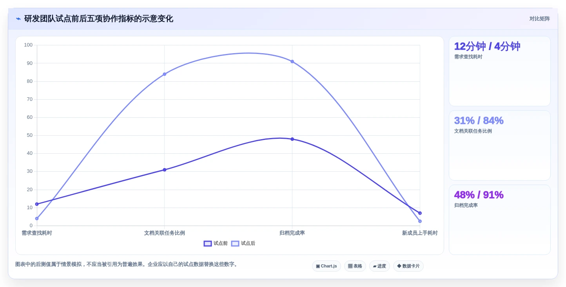Click the 试点后 point at 文档关联任务比例 (84)
This screenshot has width=566, height=287.
pos(165,74)
